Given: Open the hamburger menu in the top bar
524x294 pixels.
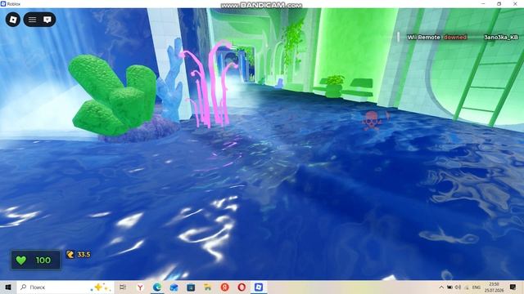Looking at the screenshot, I should 33,20.
